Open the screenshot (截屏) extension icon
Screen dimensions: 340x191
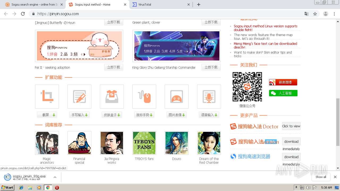(47, 97)
